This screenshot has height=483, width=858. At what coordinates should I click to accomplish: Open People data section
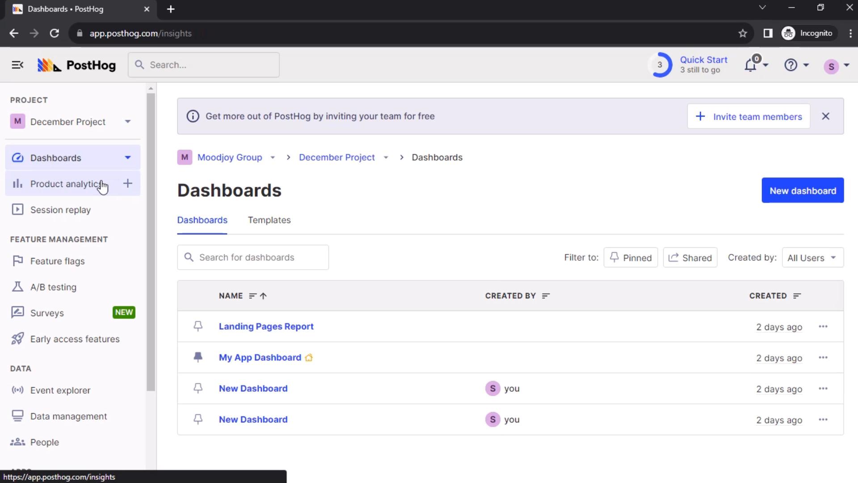coord(44,442)
